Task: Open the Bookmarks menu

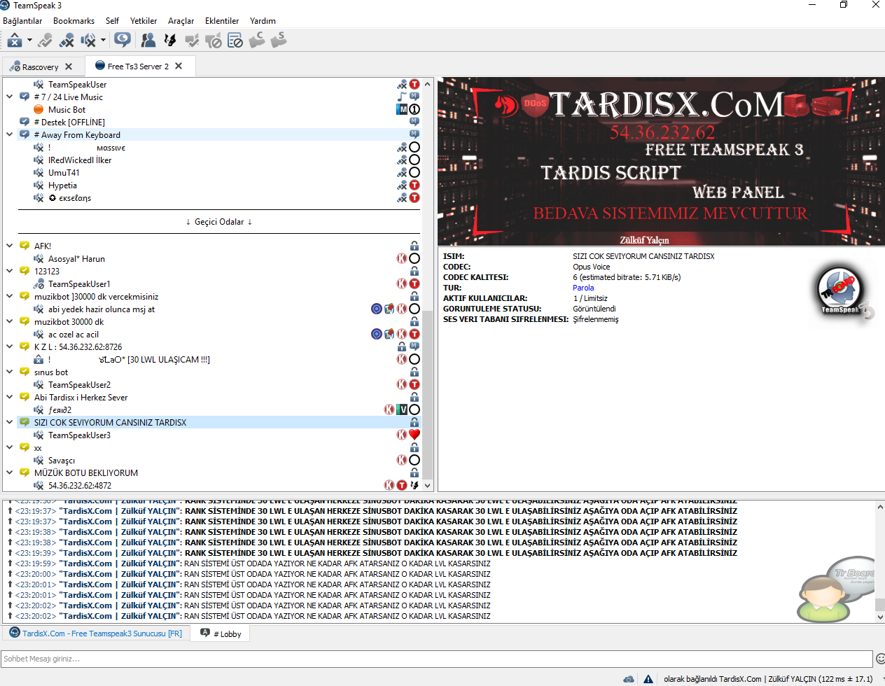Action: click(74, 21)
